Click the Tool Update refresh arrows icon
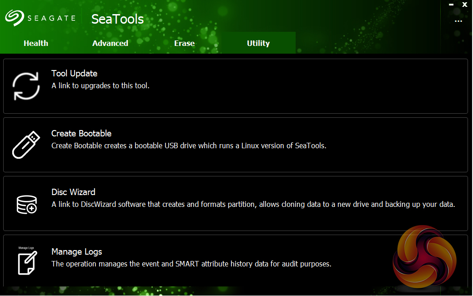Image resolution: width=473 pixels, height=296 pixels. pyautogui.click(x=26, y=86)
